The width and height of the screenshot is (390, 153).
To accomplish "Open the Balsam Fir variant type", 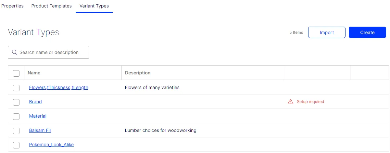I will click(40, 130).
